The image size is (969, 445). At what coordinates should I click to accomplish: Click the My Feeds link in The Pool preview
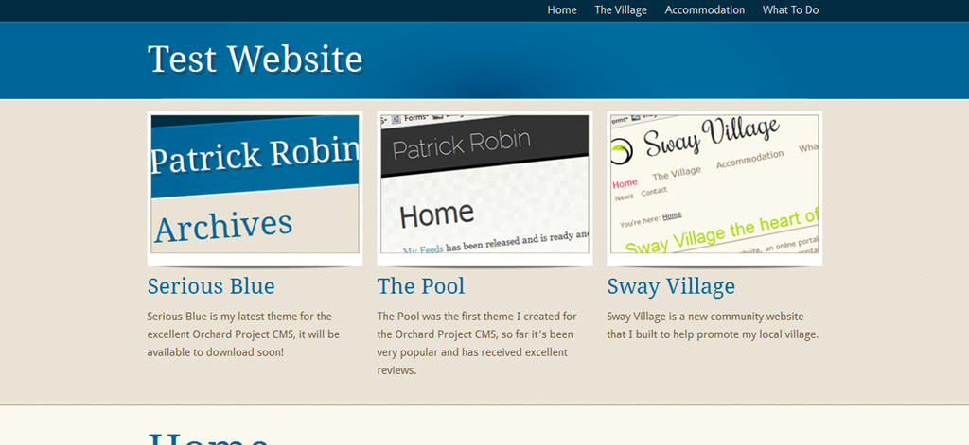[x=422, y=249]
